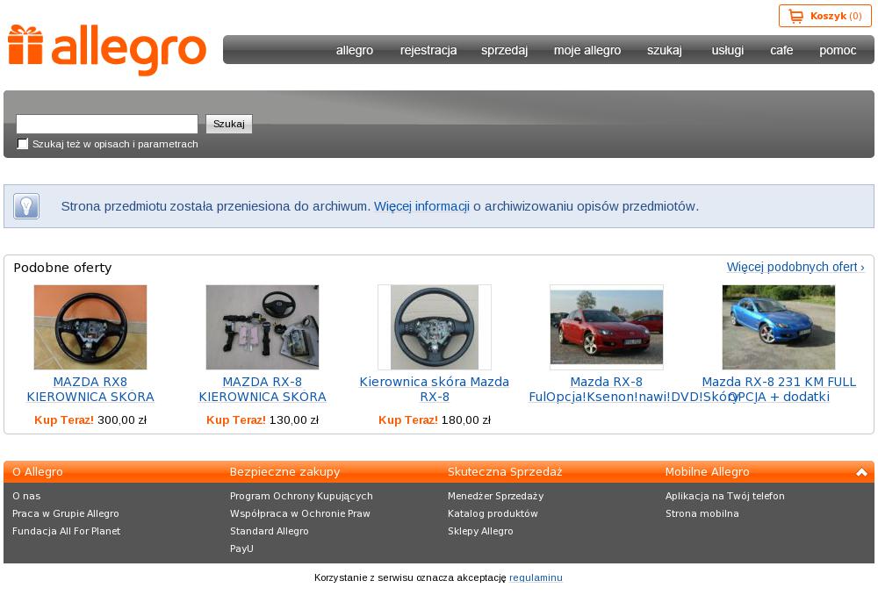Open the regulaminu terms link
This screenshot has width=878, height=595.
[x=536, y=577]
